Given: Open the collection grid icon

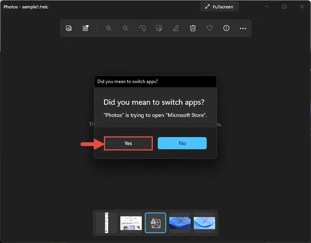Looking at the screenshot, I should pyautogui.click(x=86, y=28).
